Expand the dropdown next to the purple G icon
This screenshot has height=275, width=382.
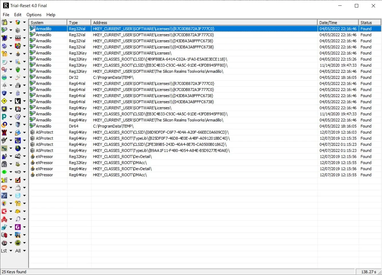click(x=24, y=227)
